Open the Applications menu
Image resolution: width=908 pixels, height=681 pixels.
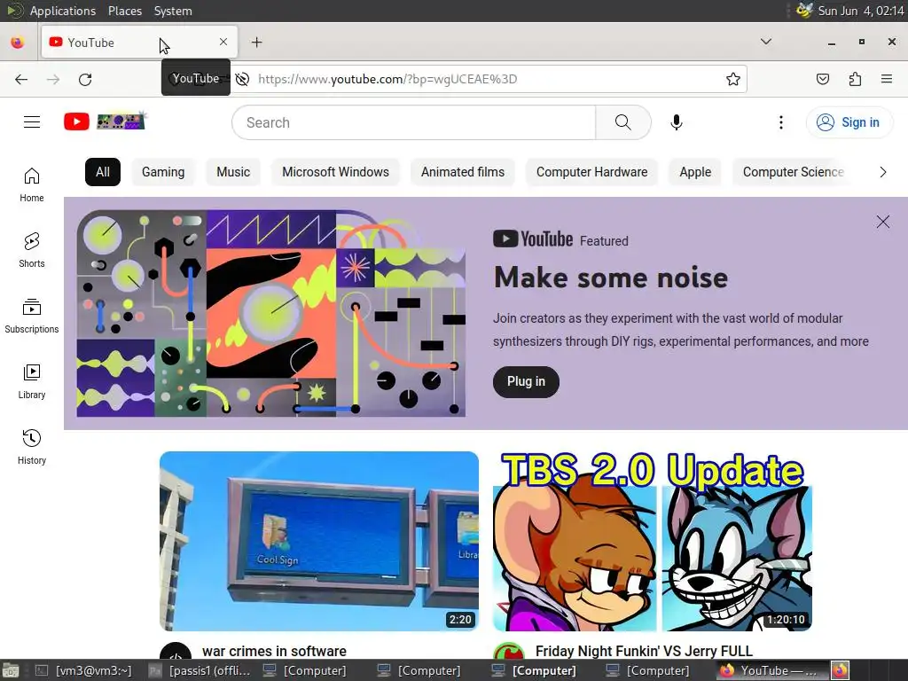[x=63, y=11]
